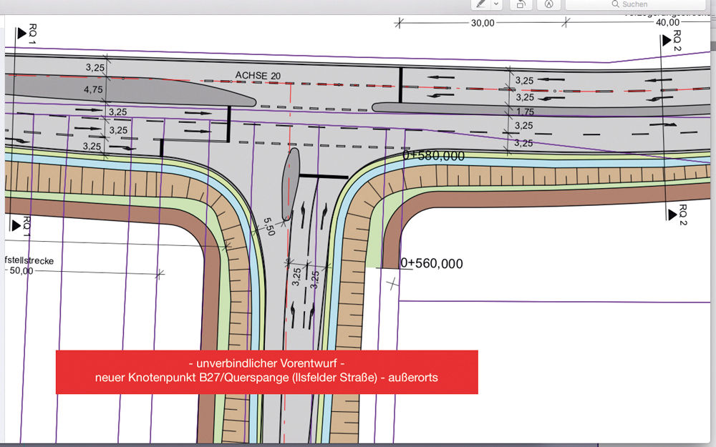This screenshot has height=447, width=716.
Task: Click the 50,00 Aufstellstrecke dimension text
Action: pyautogui.click(x=21, y=271)
